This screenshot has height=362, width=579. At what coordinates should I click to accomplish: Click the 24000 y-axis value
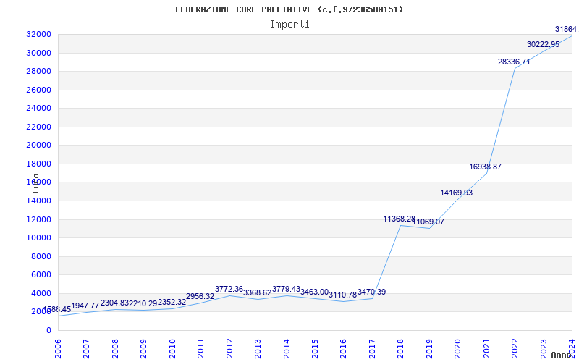38,108
